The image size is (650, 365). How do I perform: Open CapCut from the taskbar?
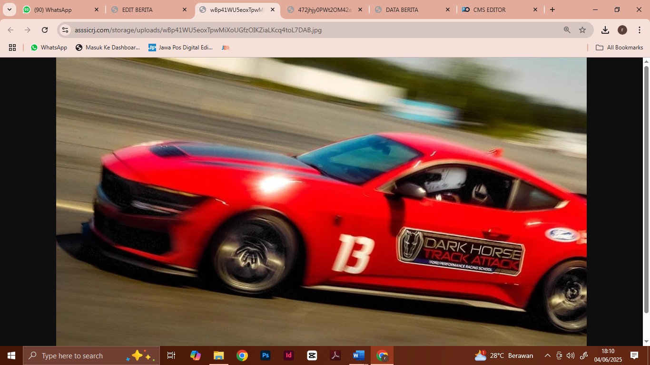[x=312, y=355]
